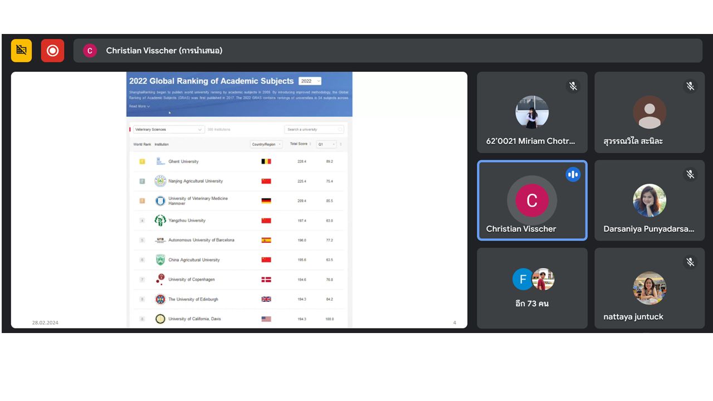Click the Search a university field

pos(314,129)
